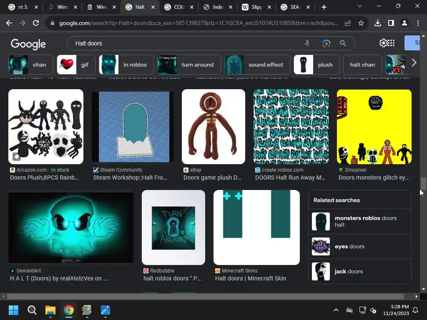Open the eBay Doors game plush image
Viewport: 427px width, 320px height.
pos(213,127)
